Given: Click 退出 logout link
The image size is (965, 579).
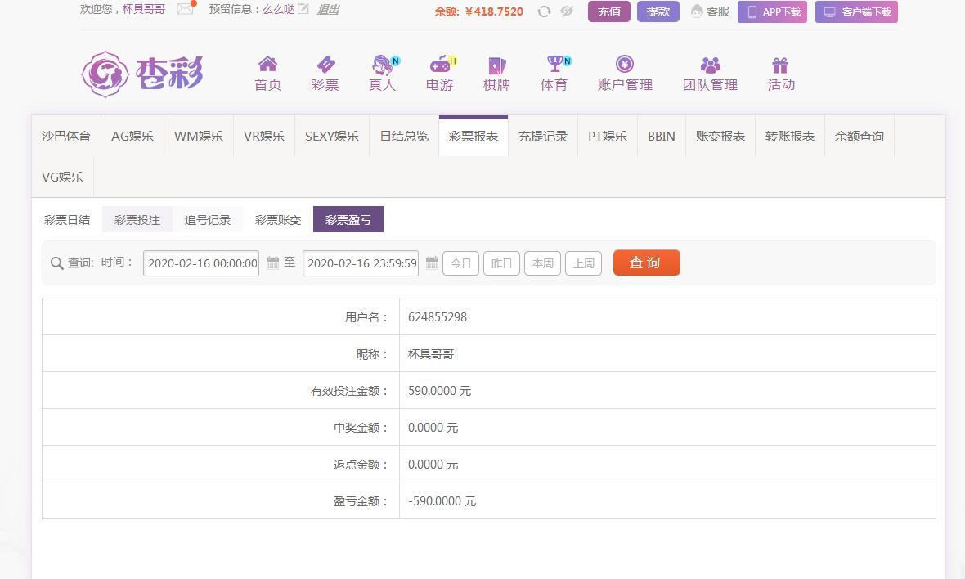Looking at the screenshot, I should pos(328,10).
